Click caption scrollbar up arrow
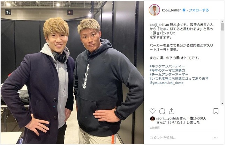The width and height of the screenshot is (225, 145). (222, 21)
